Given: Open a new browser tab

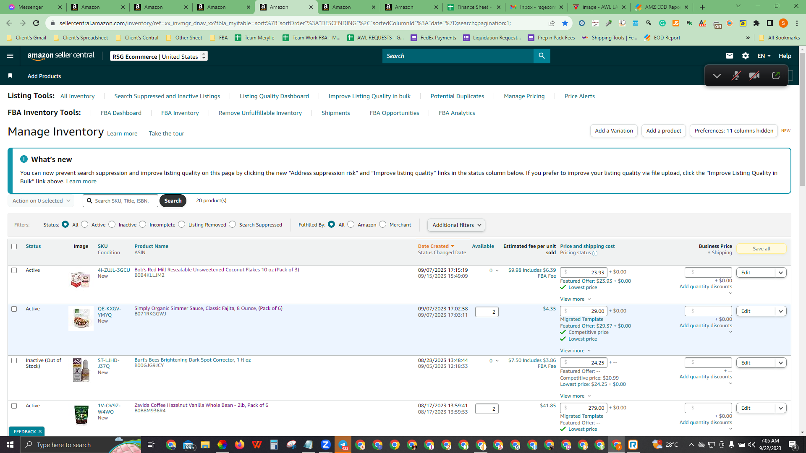Looking at the screenshot, I should pyautogui.click(x=702, y=7).
